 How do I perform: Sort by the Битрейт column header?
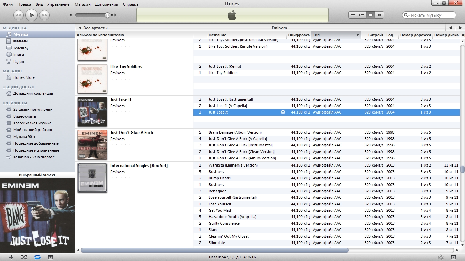tap(373, 35)
